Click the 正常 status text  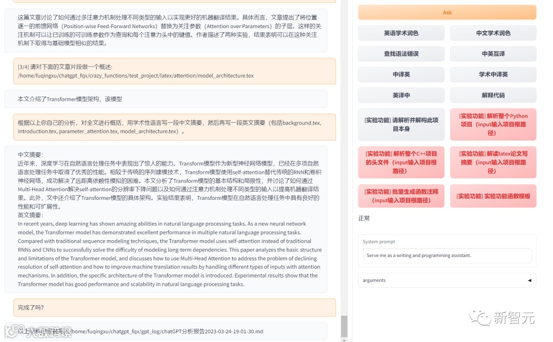pos(364,218)
